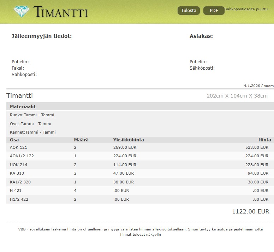Export the quote with the PDF button
Viewport: 274px width, 252px height.
214,11
